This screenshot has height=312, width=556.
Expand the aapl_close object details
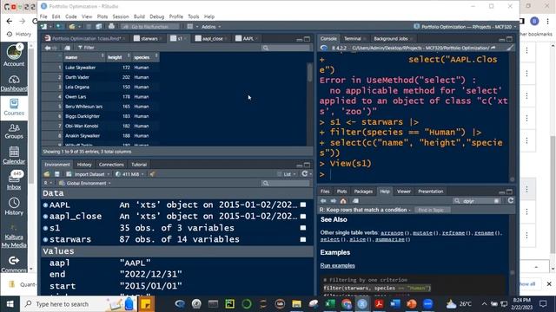(45, 216)
